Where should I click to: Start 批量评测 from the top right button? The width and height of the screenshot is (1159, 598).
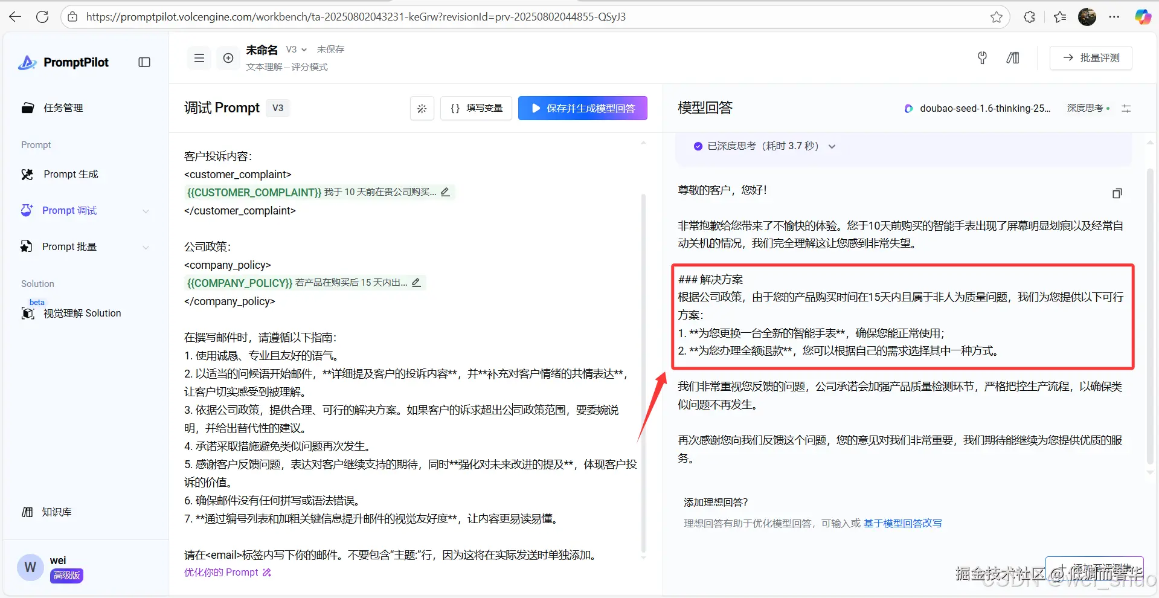point(1090,57)
